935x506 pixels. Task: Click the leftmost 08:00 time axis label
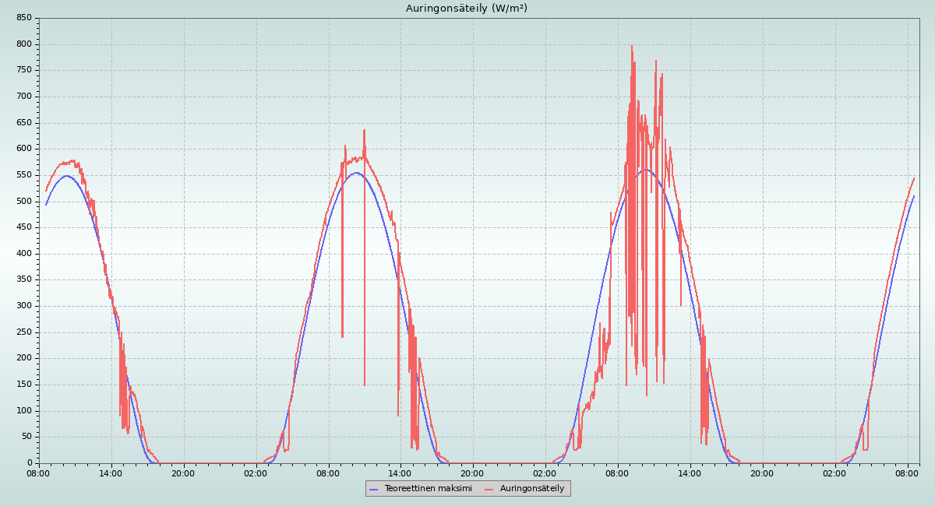tap(39, 473)
